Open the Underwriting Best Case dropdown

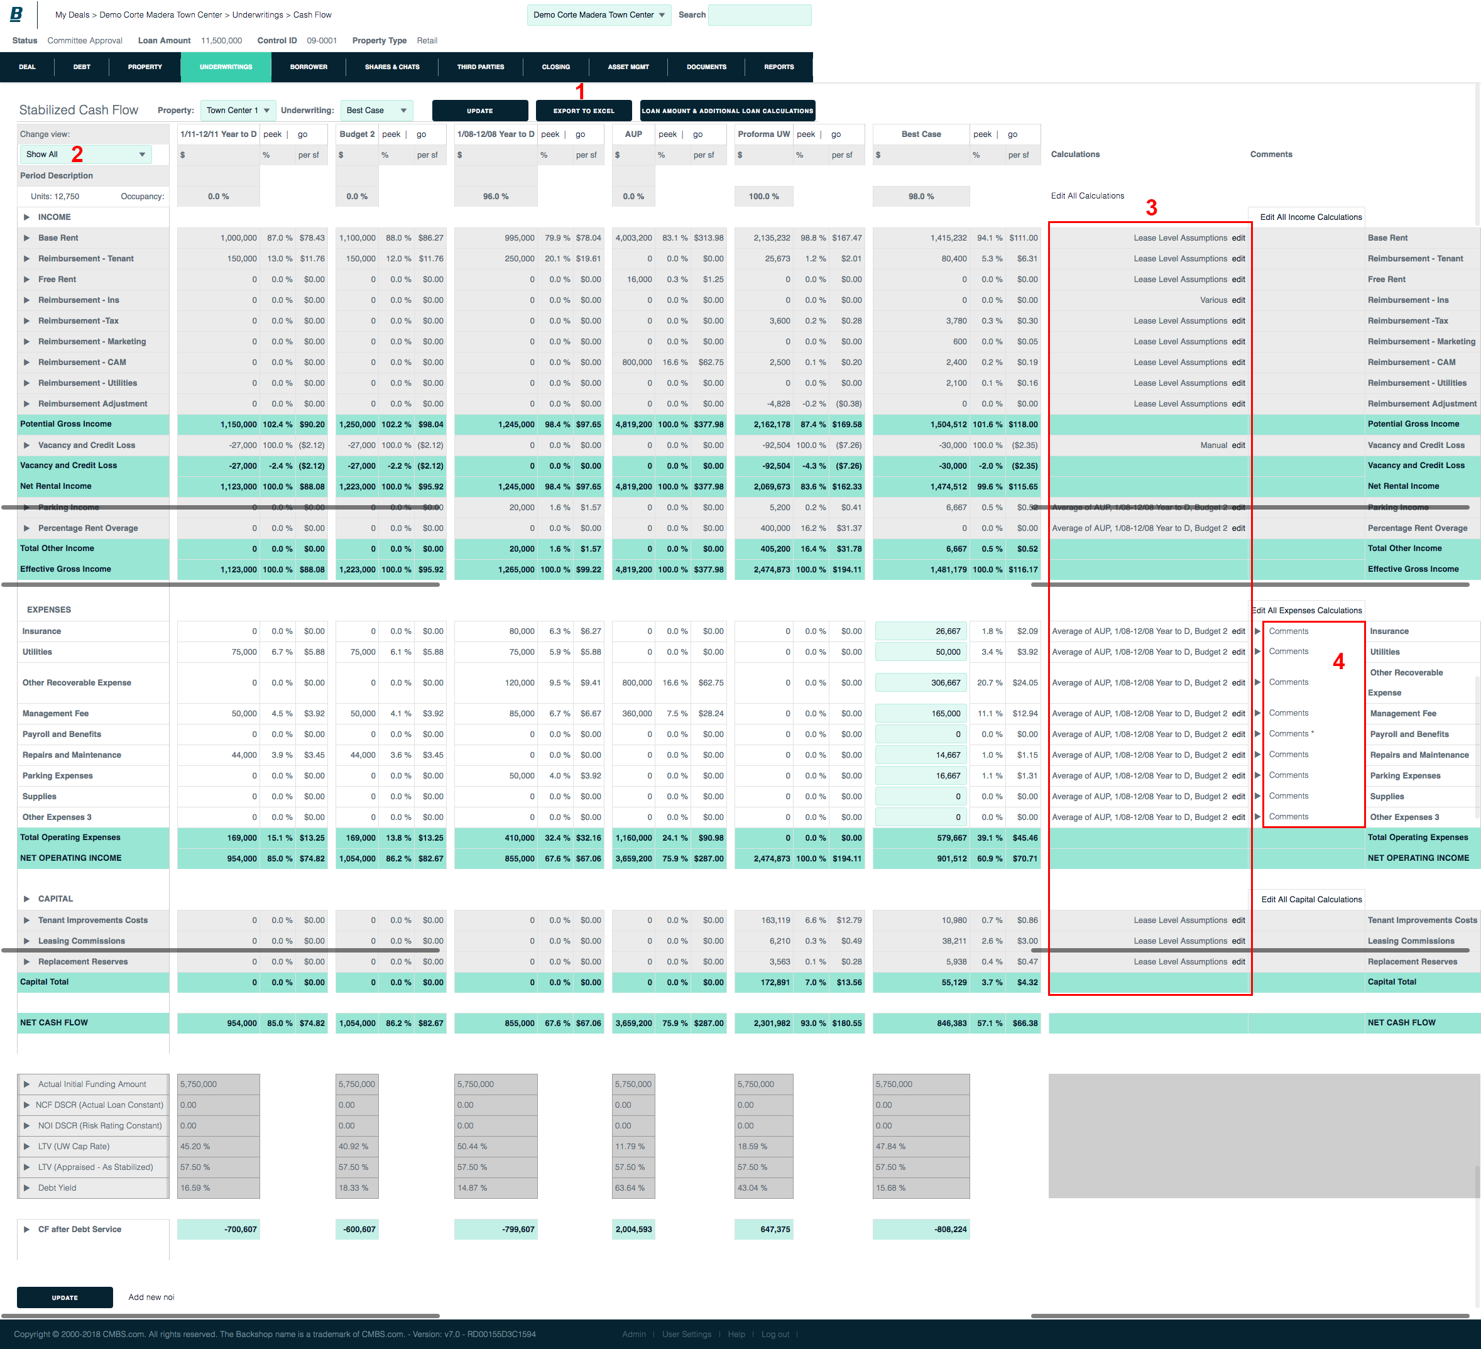376,110
